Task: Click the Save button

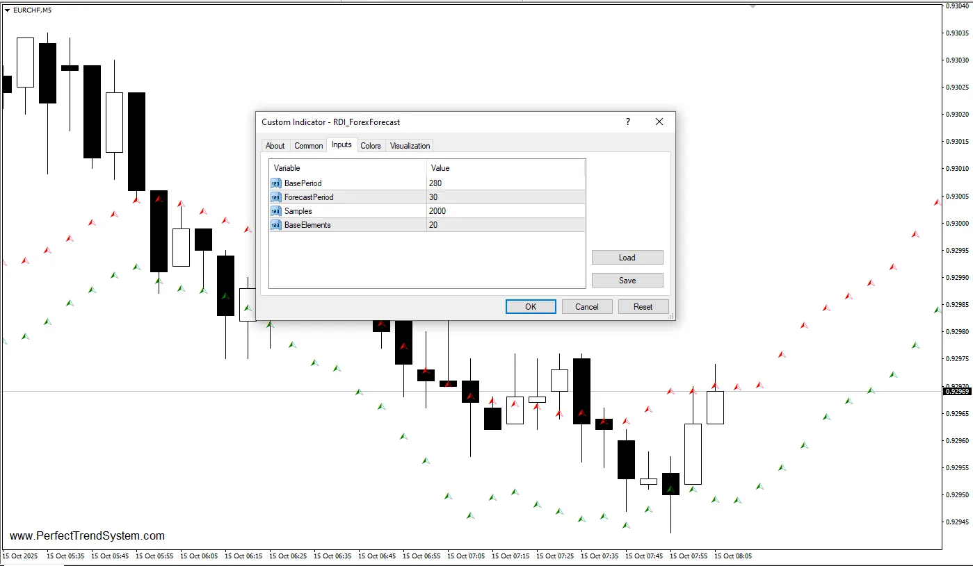Action: point(627,281)
